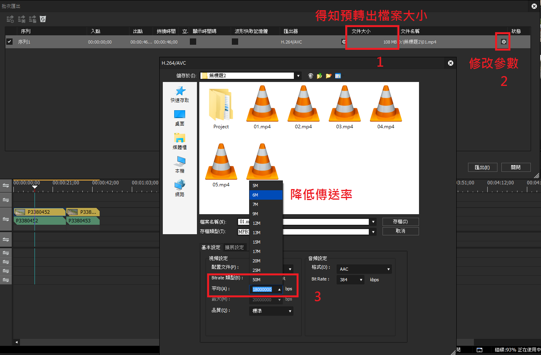Click the go up one level folder icon
The height and width of the screenshot is (355, 541).
coord(319,76)
